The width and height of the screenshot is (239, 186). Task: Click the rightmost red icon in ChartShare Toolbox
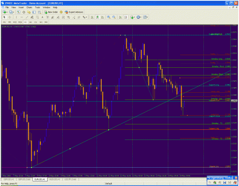[235, 182]
